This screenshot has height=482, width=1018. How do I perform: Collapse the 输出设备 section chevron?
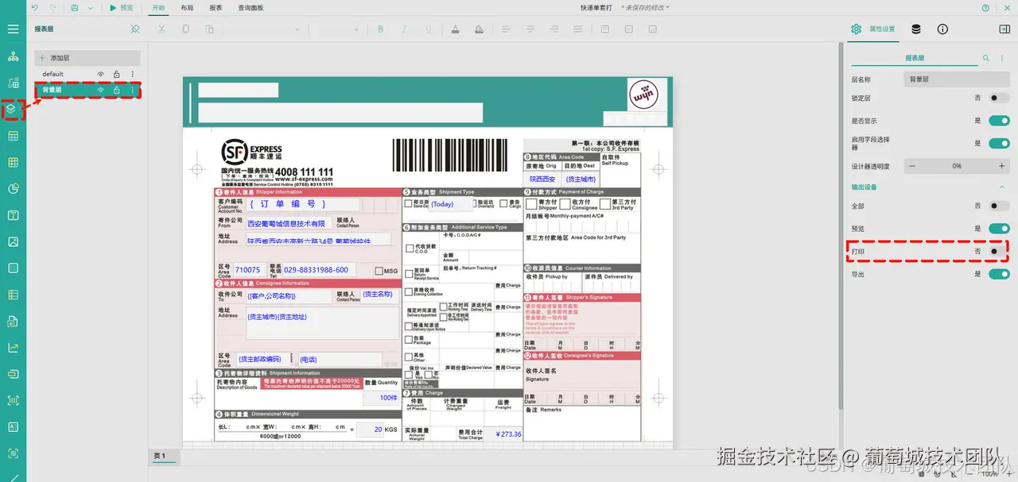click(1001, 187)
